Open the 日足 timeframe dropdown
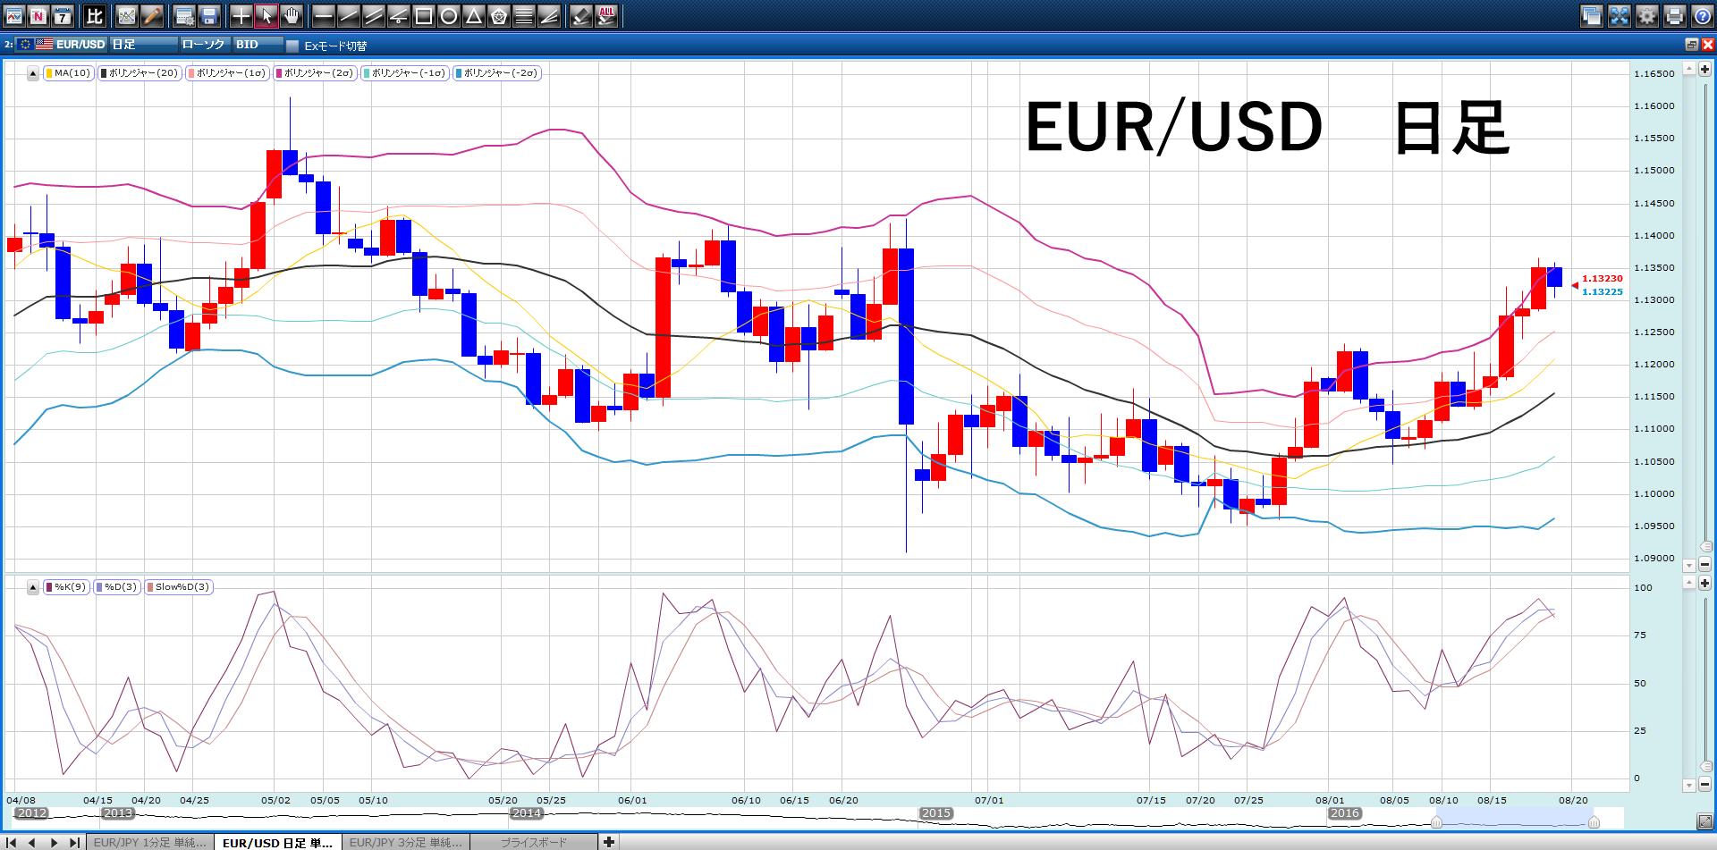 [144, 44]
